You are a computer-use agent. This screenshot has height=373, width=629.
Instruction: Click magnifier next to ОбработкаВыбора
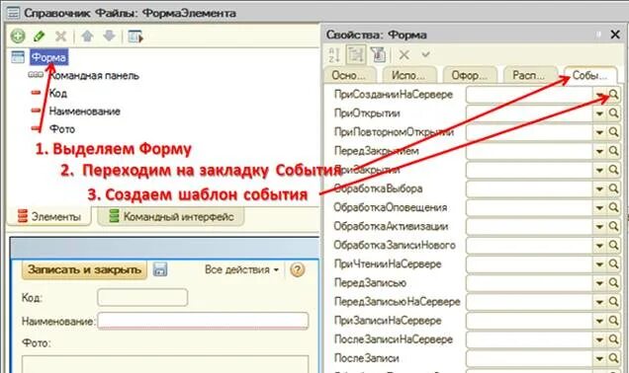(x=613, y=188)
